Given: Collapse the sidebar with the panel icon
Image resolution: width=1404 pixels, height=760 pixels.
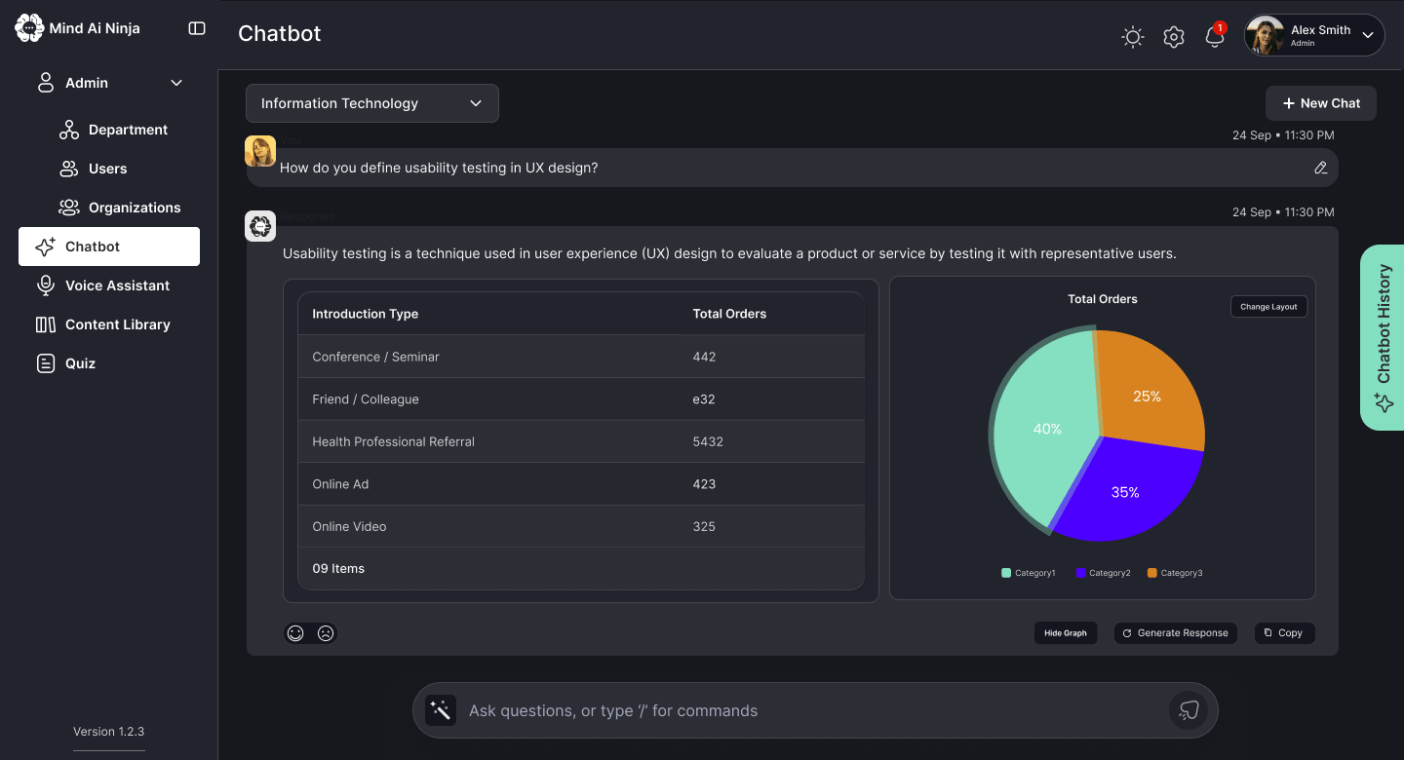Looking at the screenshot, I should (x=197, y=28).
